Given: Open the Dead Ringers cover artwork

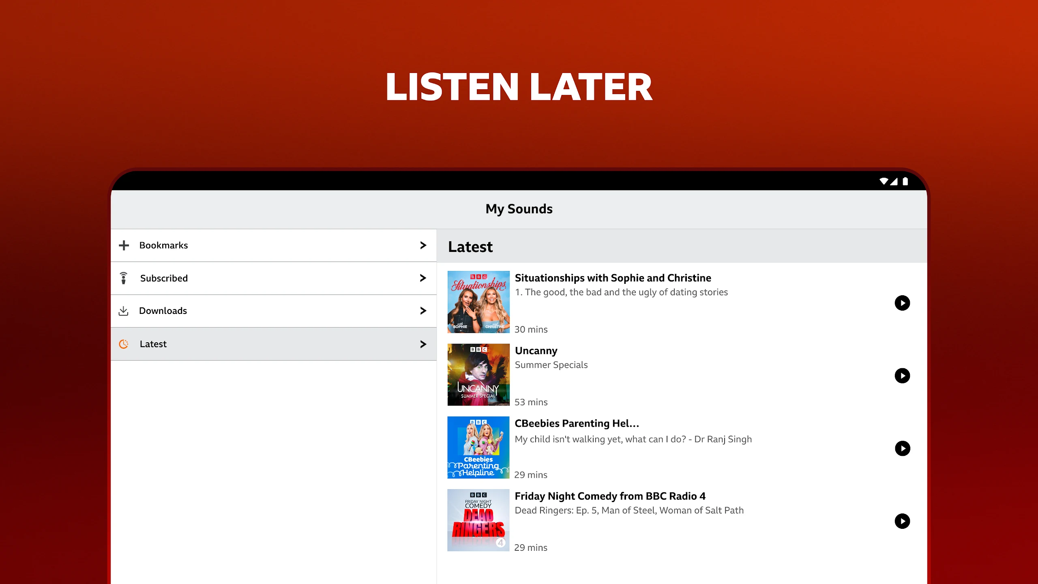Looking at the screenshot, I should (478, 520).
